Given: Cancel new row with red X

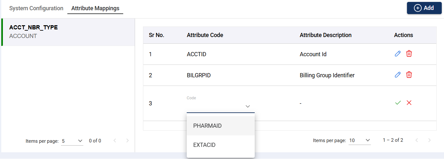Looking at the screenshot, I should click(409, 103).
